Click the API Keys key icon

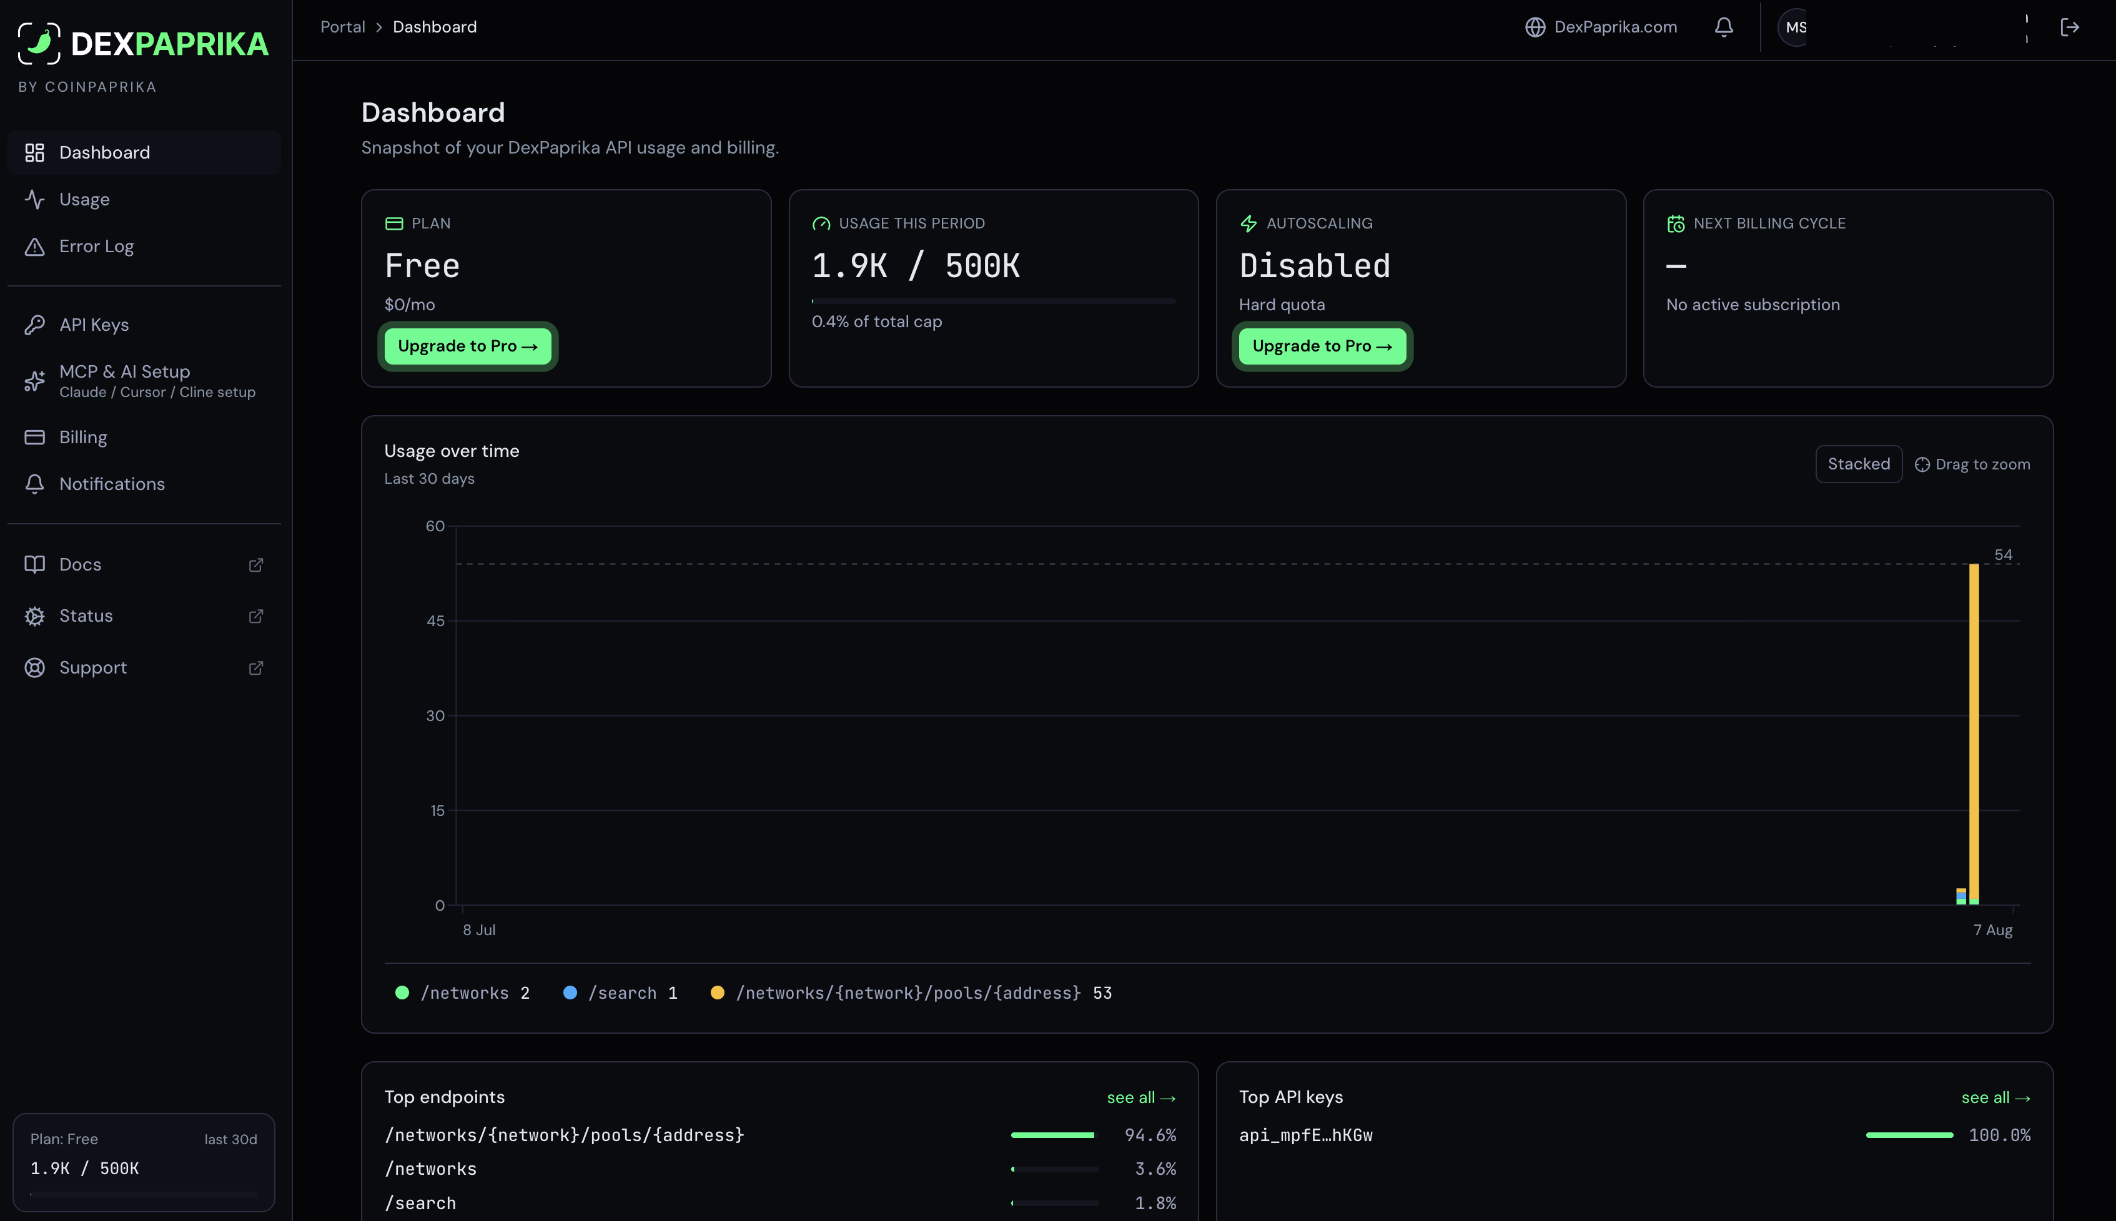[x=34, y=325]
